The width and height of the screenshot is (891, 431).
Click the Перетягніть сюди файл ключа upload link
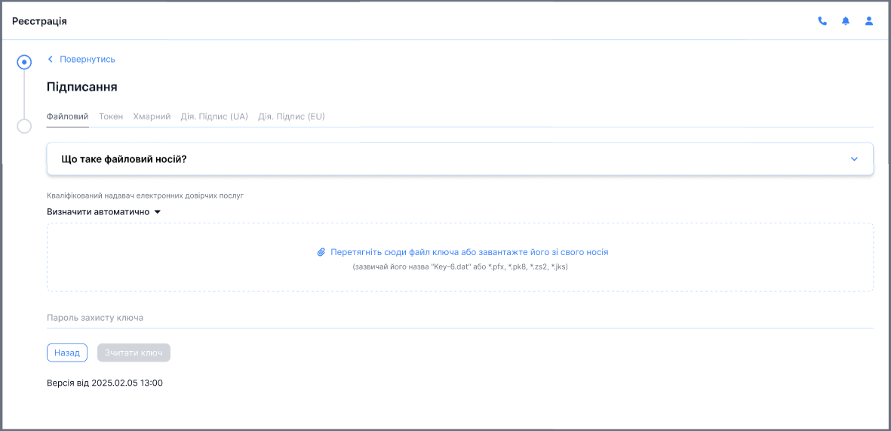(x=469, y=252)
